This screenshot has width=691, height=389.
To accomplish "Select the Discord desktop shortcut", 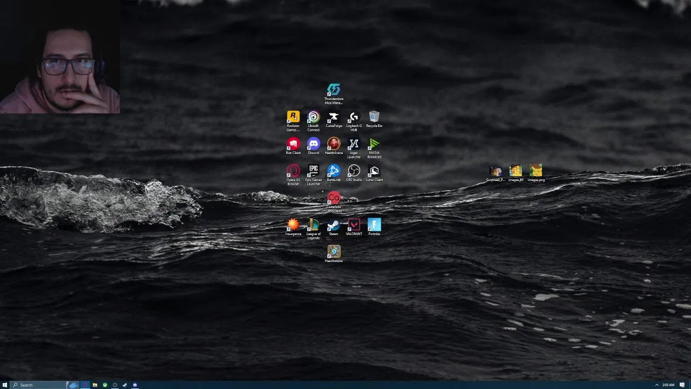I will (x=314, y=146).
